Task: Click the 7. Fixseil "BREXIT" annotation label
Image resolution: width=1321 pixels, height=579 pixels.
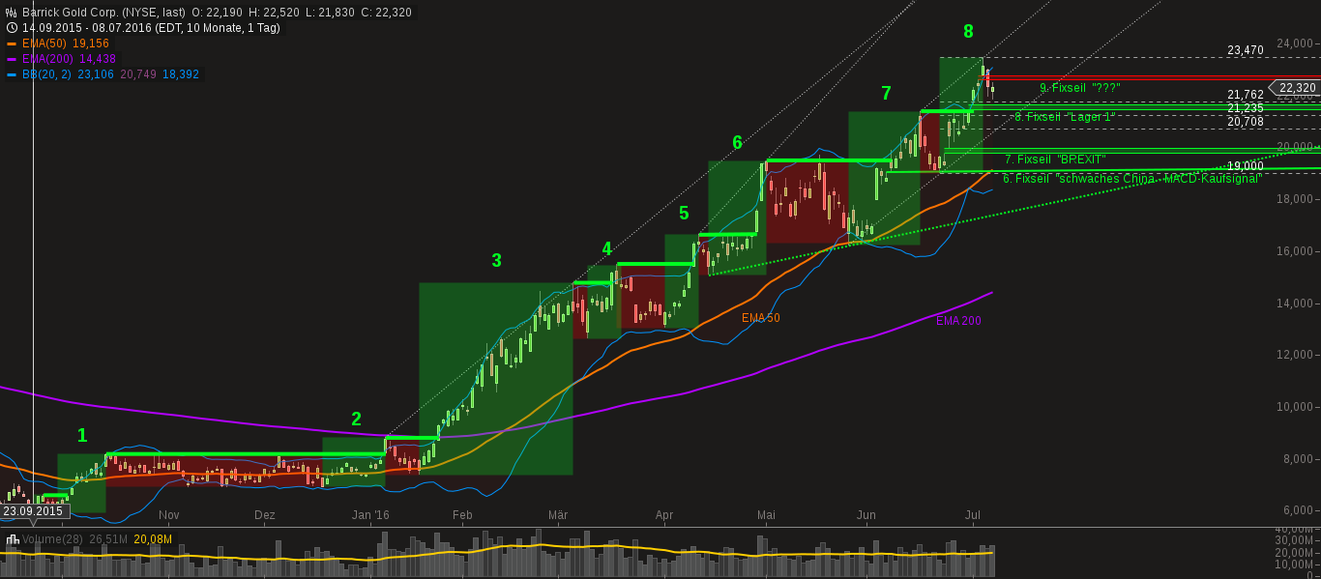Action: click(x=1056, y=158)
